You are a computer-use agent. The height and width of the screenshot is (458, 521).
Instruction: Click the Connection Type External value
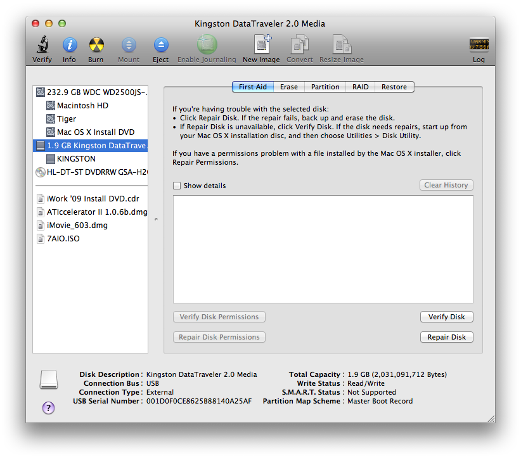pyautogui.click(x=160, y=392)
